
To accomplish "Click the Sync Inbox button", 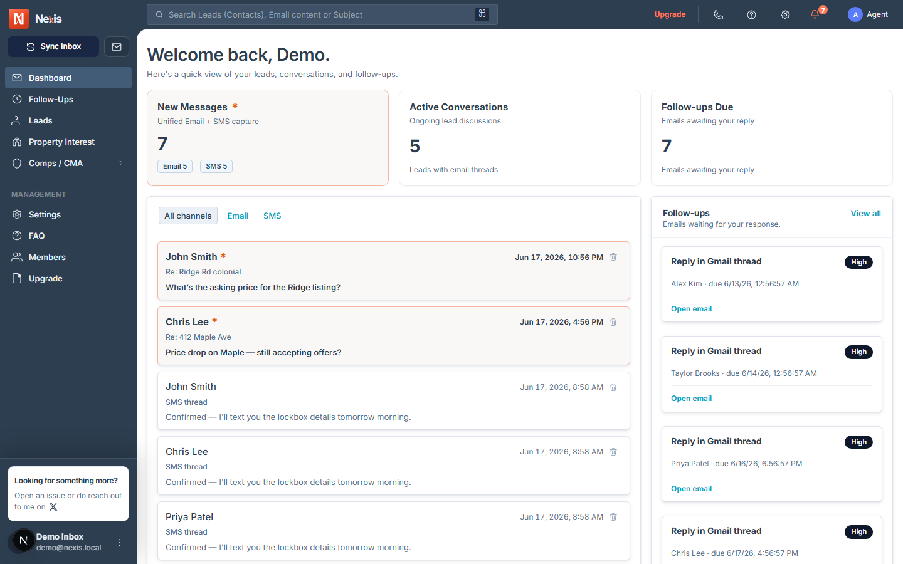I will [x=53, y=47].
